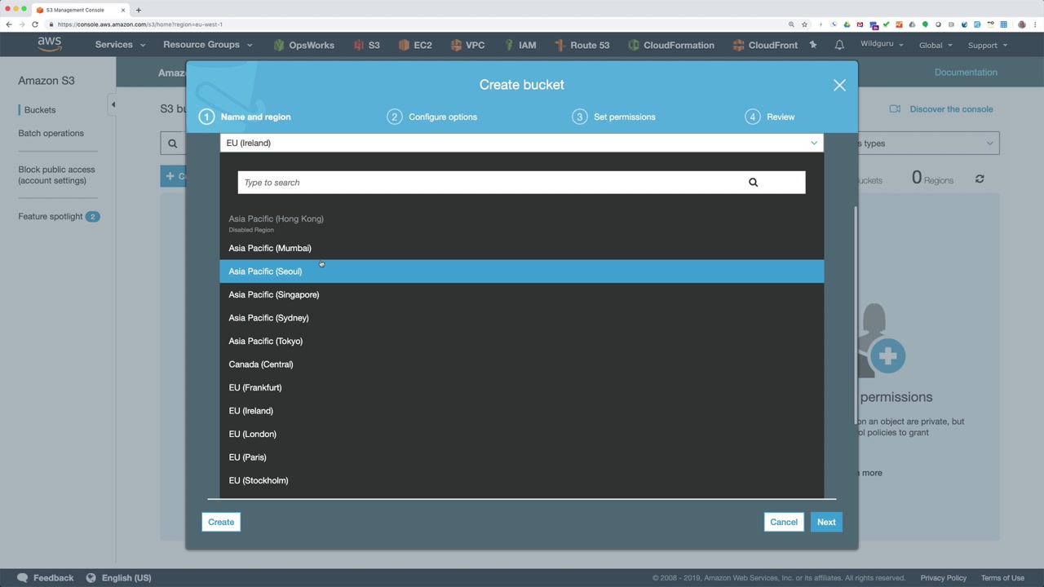This screenshot has width=1044, height=587.
Task: Click the region list scrollbar
Action: [856, 315]
